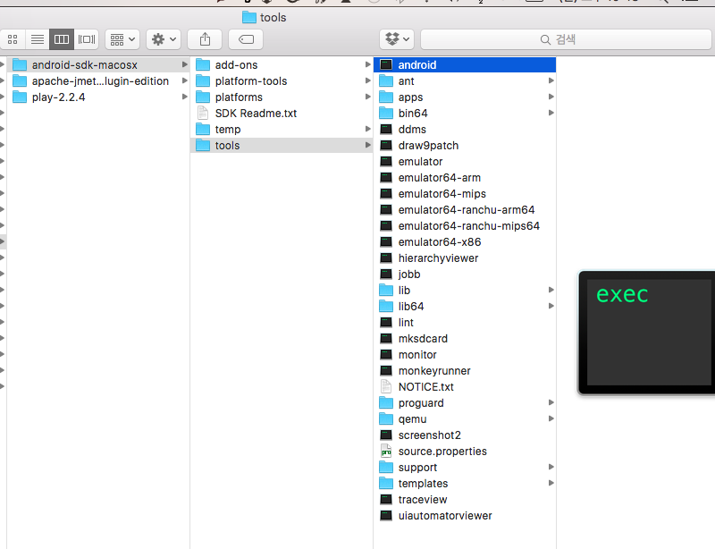
Task: Open the arrange items dropdown
Action: (122, 39)
